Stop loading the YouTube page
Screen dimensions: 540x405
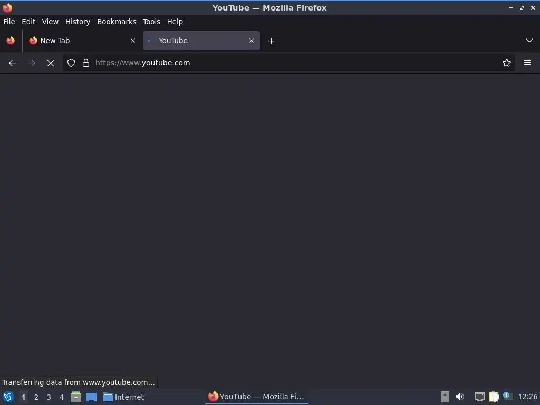pyautogui.click(x=51, y=63)
